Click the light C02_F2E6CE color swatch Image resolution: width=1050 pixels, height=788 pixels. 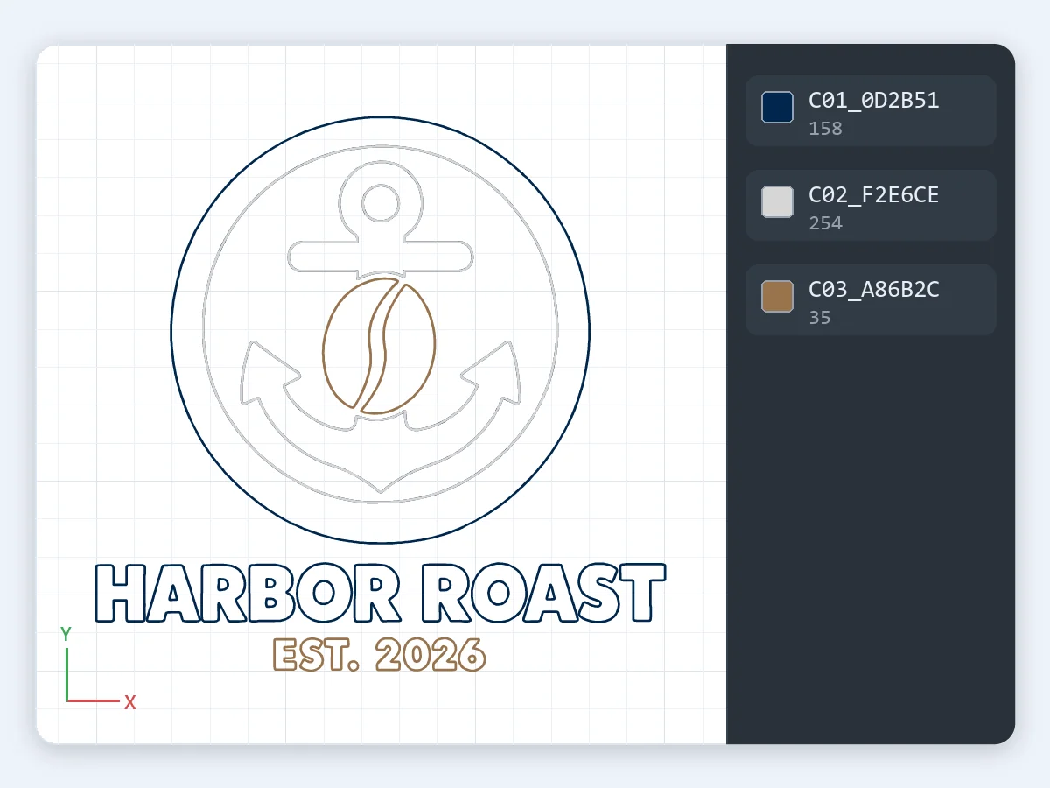coord(778,201)
